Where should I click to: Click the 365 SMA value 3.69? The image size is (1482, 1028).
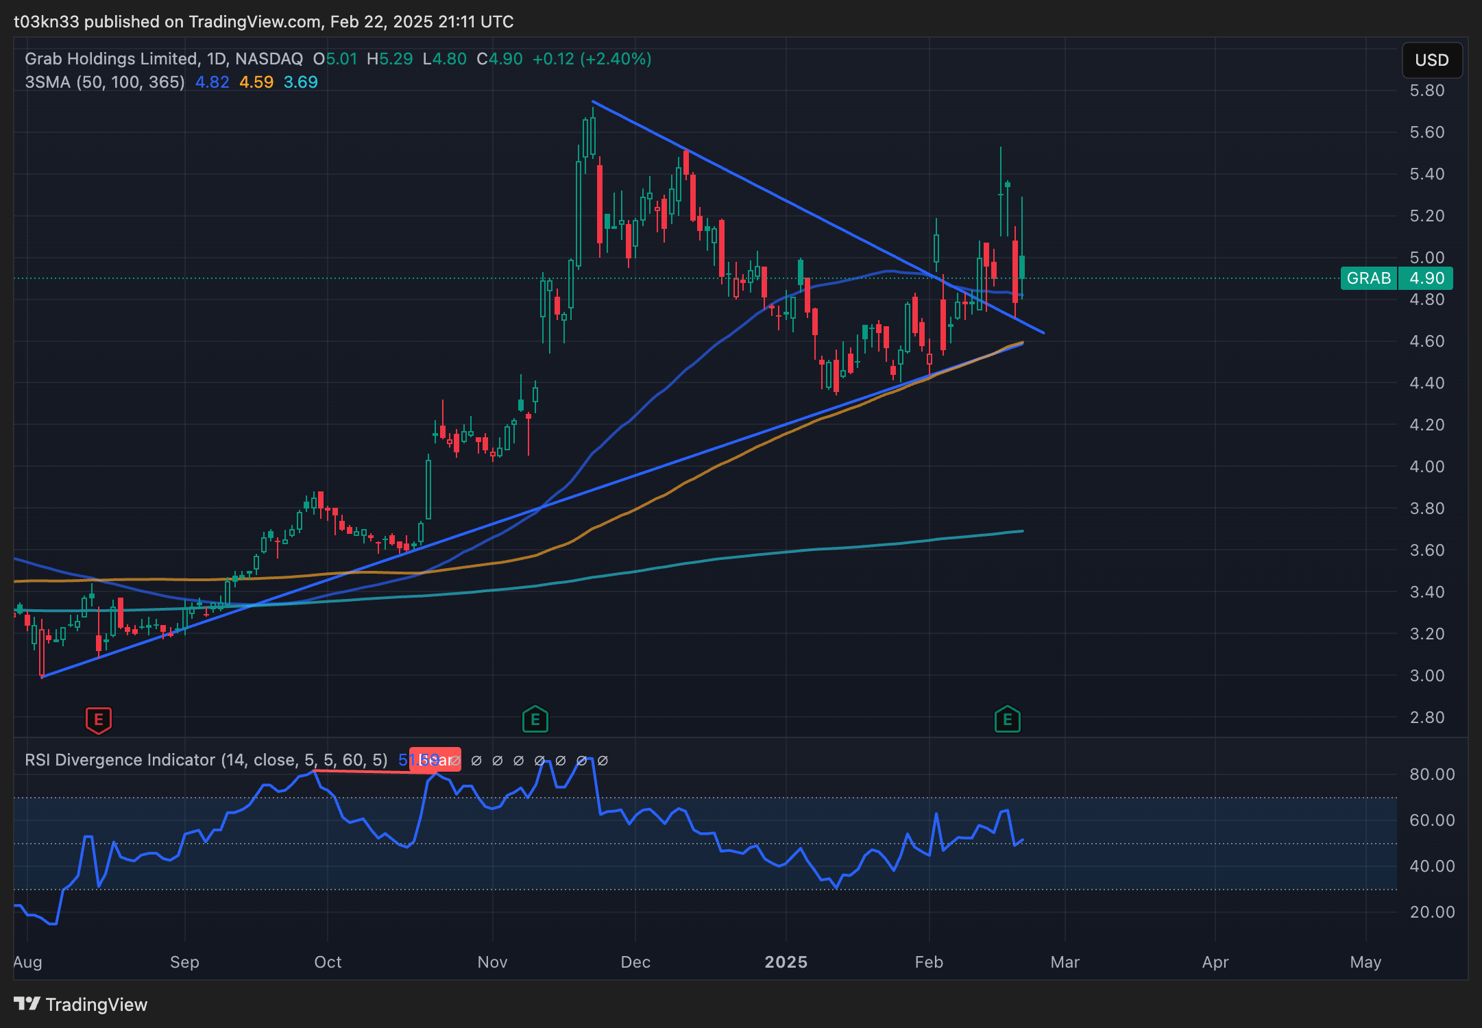coord(301,82)
